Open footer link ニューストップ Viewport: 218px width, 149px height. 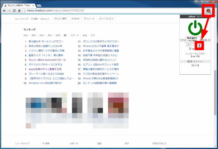tap(22, 144)
